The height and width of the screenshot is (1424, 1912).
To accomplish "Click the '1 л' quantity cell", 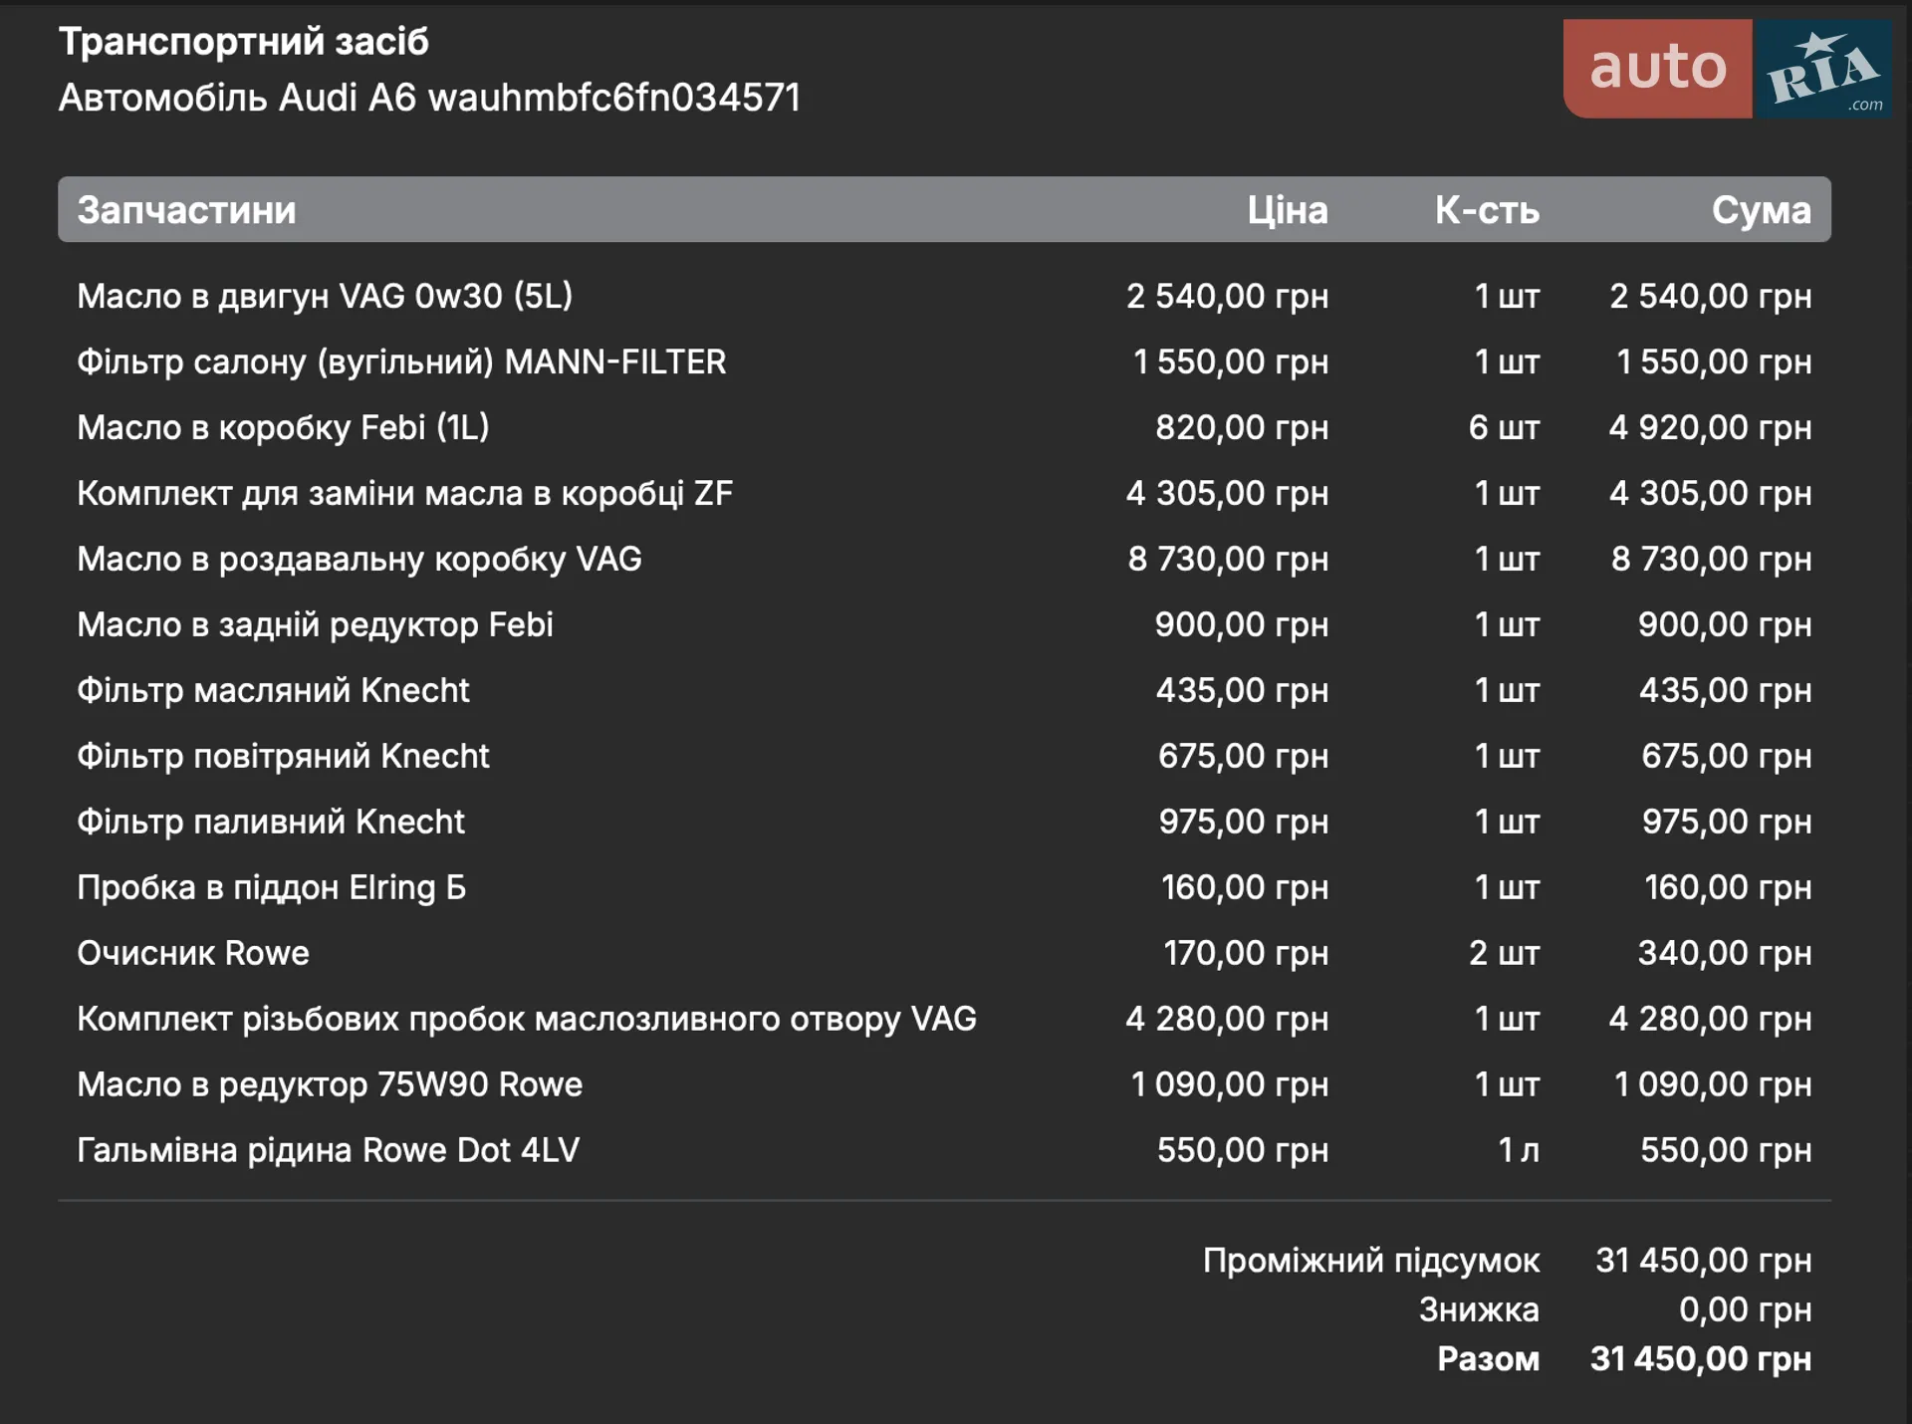I will tap(1519, 1150).
